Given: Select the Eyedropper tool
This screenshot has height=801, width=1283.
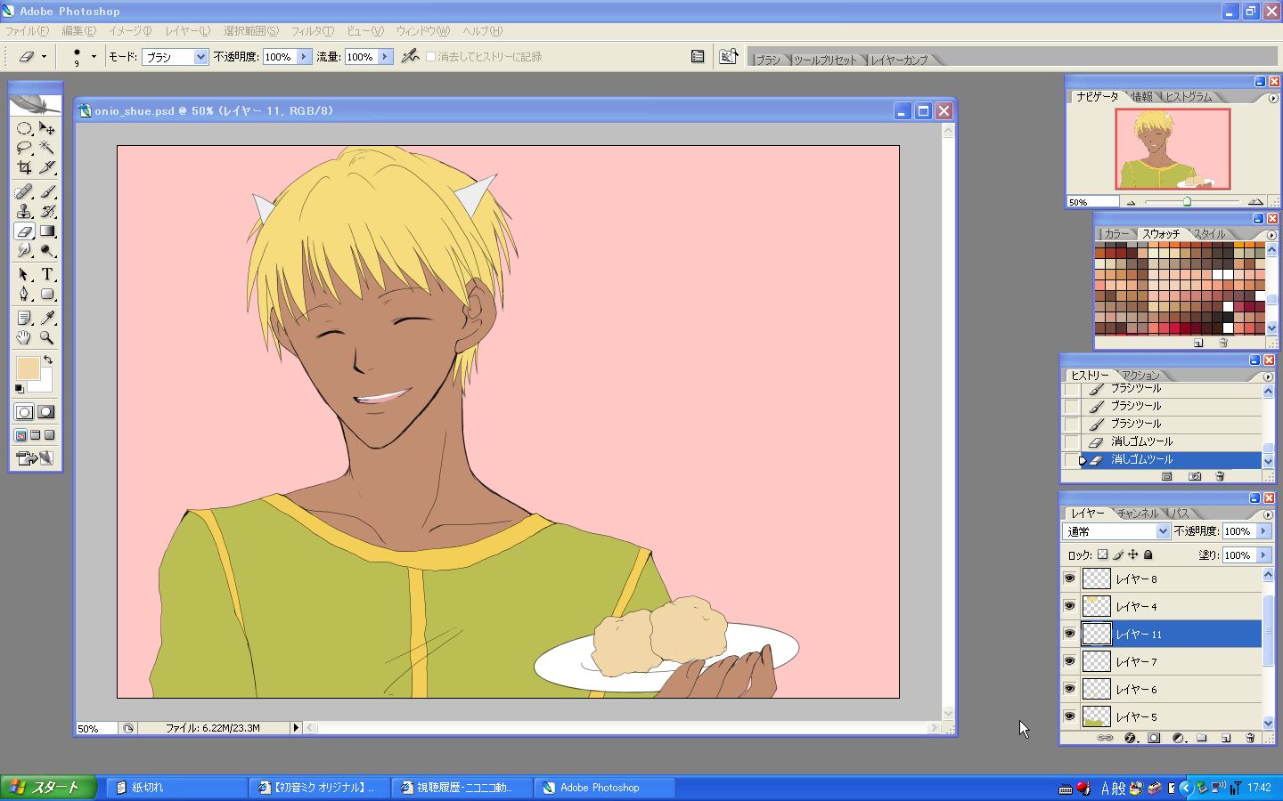Looking at the screenshot, I should coord(47,318).
